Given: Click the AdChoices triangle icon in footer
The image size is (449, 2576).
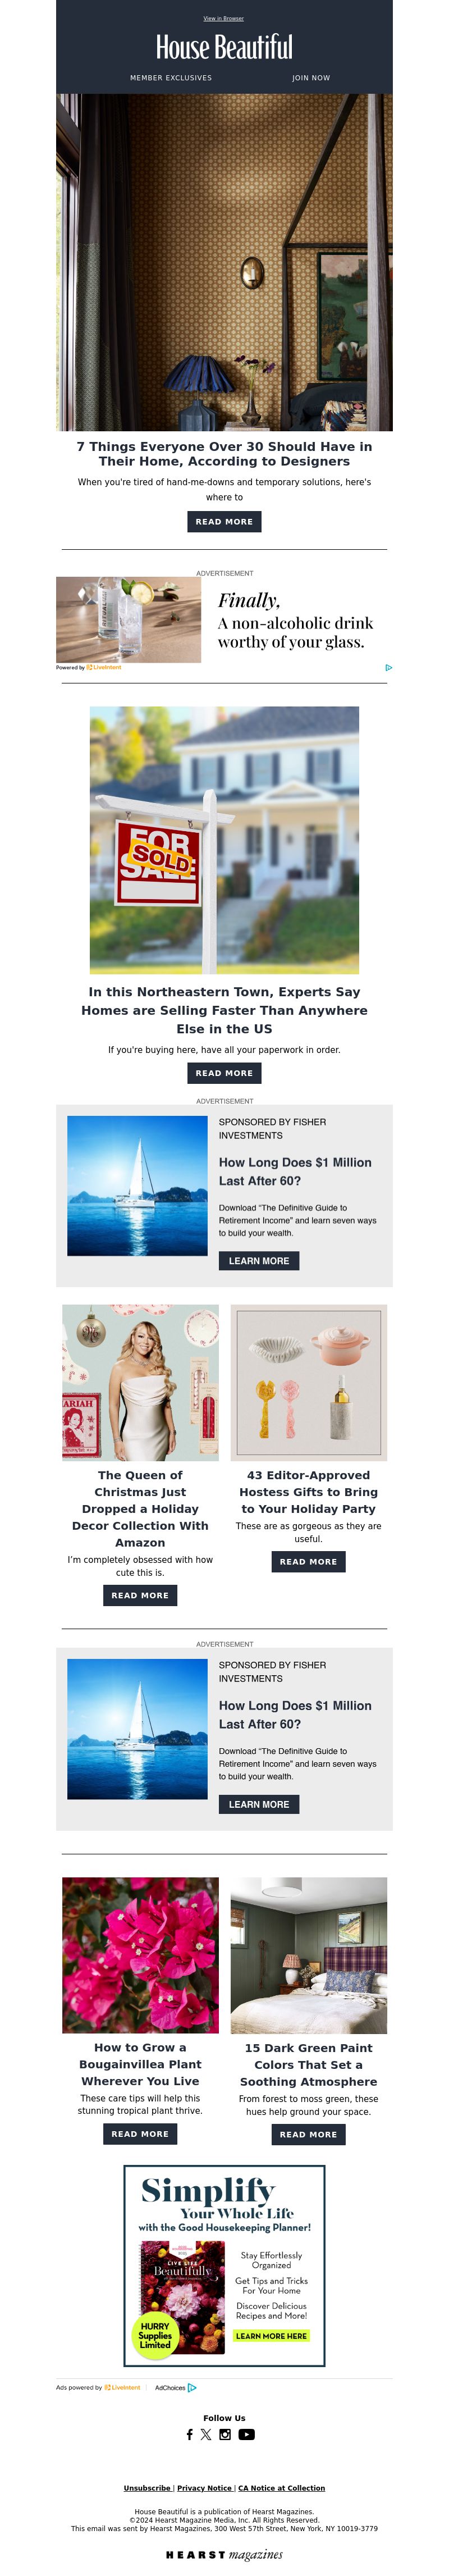Looking at the screenshot, I should pos(192,2387).
